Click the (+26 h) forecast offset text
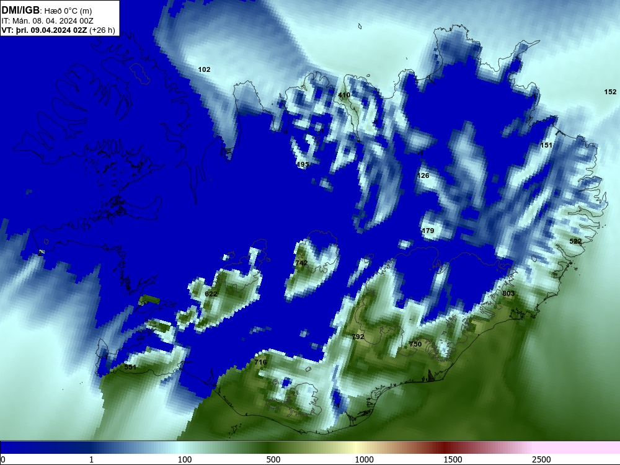Image resolution: width=620 pixels, height=465 pixels. click(102, 30)
